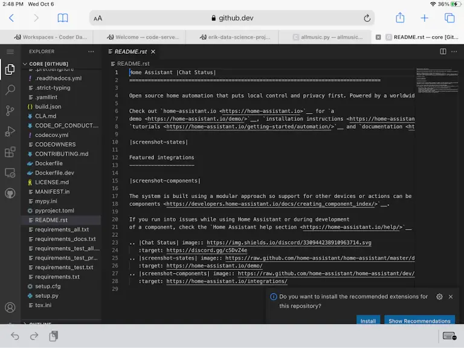This screenshot has width=464, height=348.
Task: Tap the github.dev address bar
Action: (x=232, y=18)
